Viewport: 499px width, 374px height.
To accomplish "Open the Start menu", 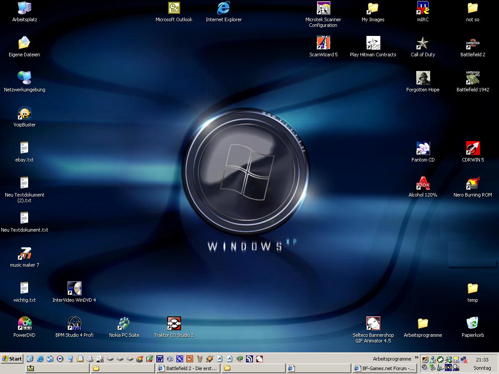I will click(x=12, y=359).
